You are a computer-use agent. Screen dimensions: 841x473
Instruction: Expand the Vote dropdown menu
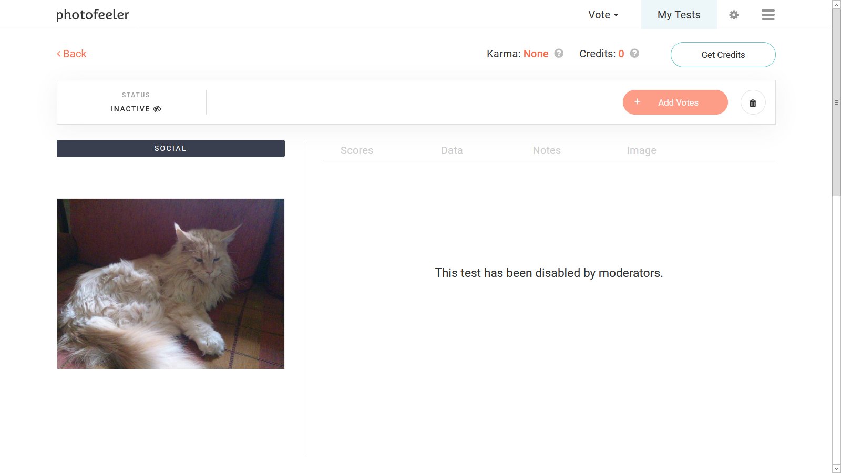(x=603, y=15)
